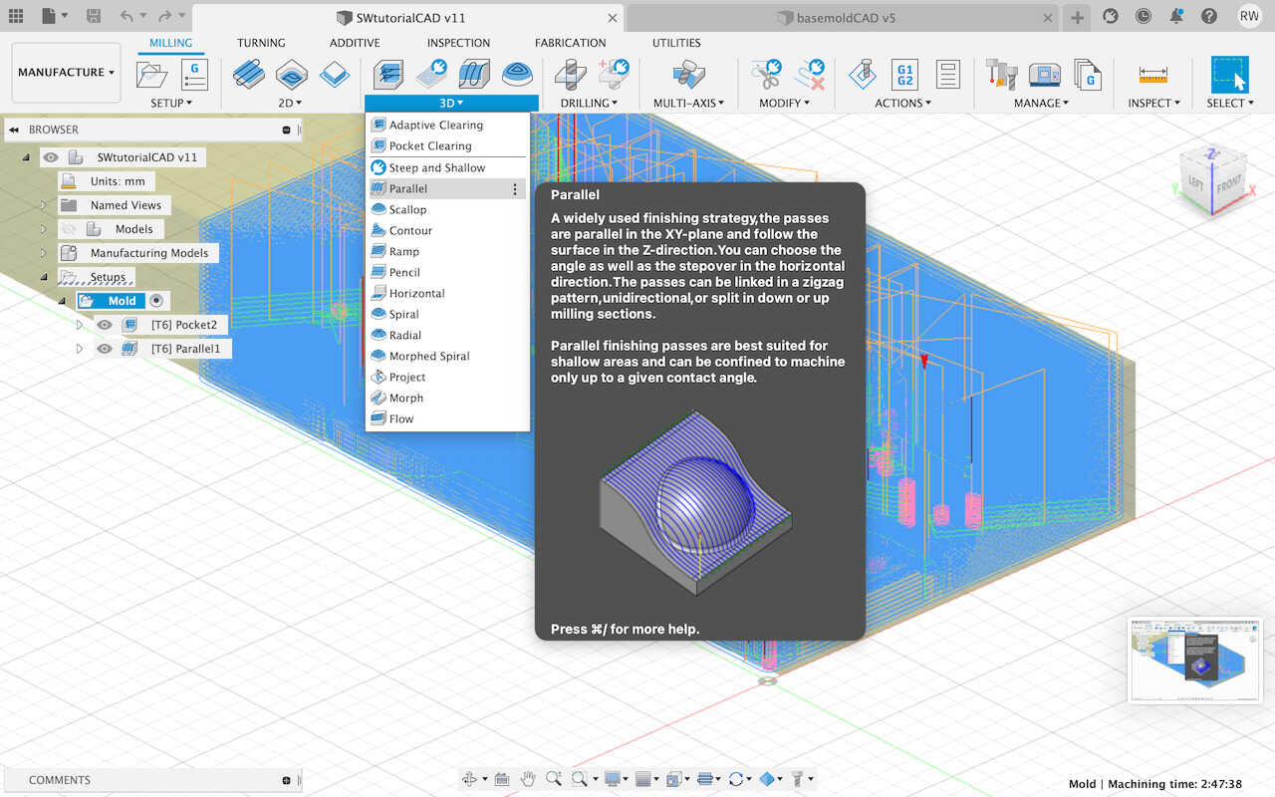Open the MANAGE dropdown

click(1042, 104)
